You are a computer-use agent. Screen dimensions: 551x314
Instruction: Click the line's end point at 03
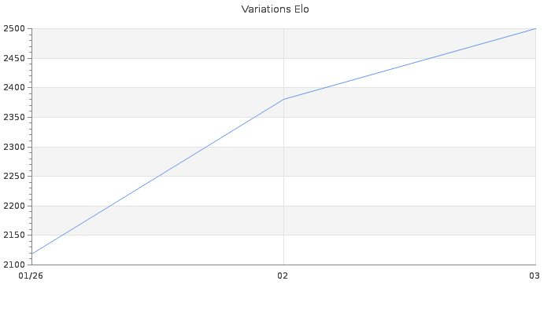point(535,29)
